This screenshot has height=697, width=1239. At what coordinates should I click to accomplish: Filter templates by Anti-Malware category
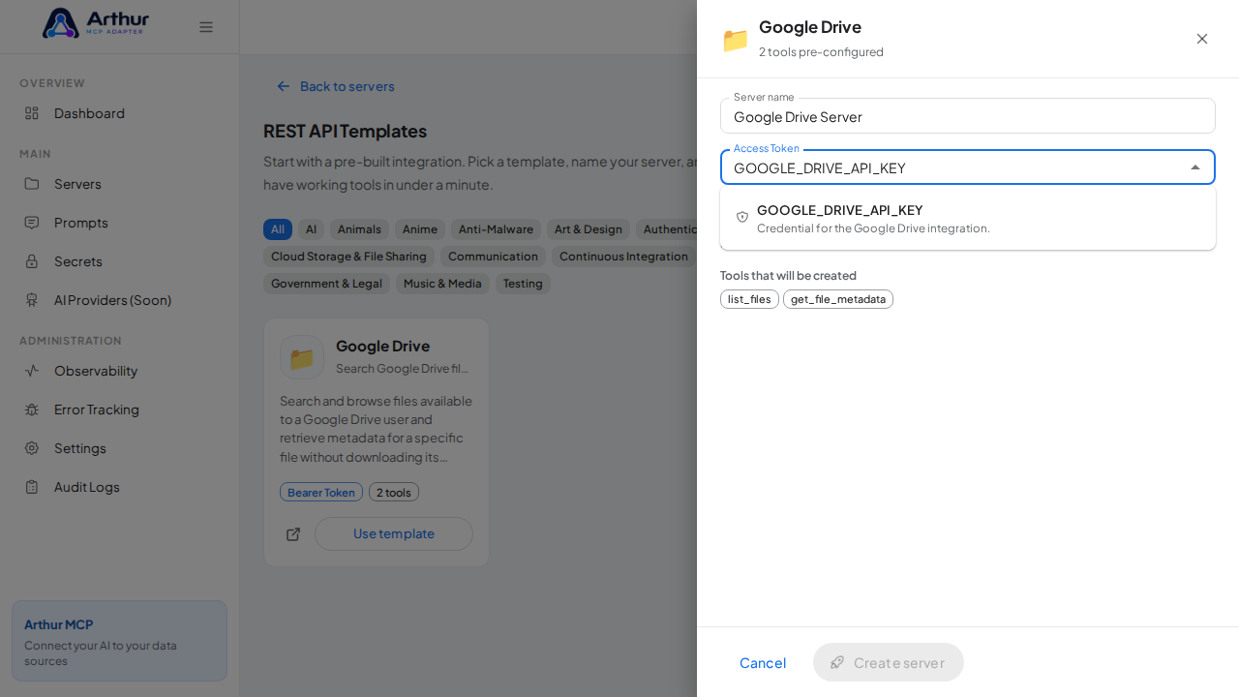click(x=496, y=229)
